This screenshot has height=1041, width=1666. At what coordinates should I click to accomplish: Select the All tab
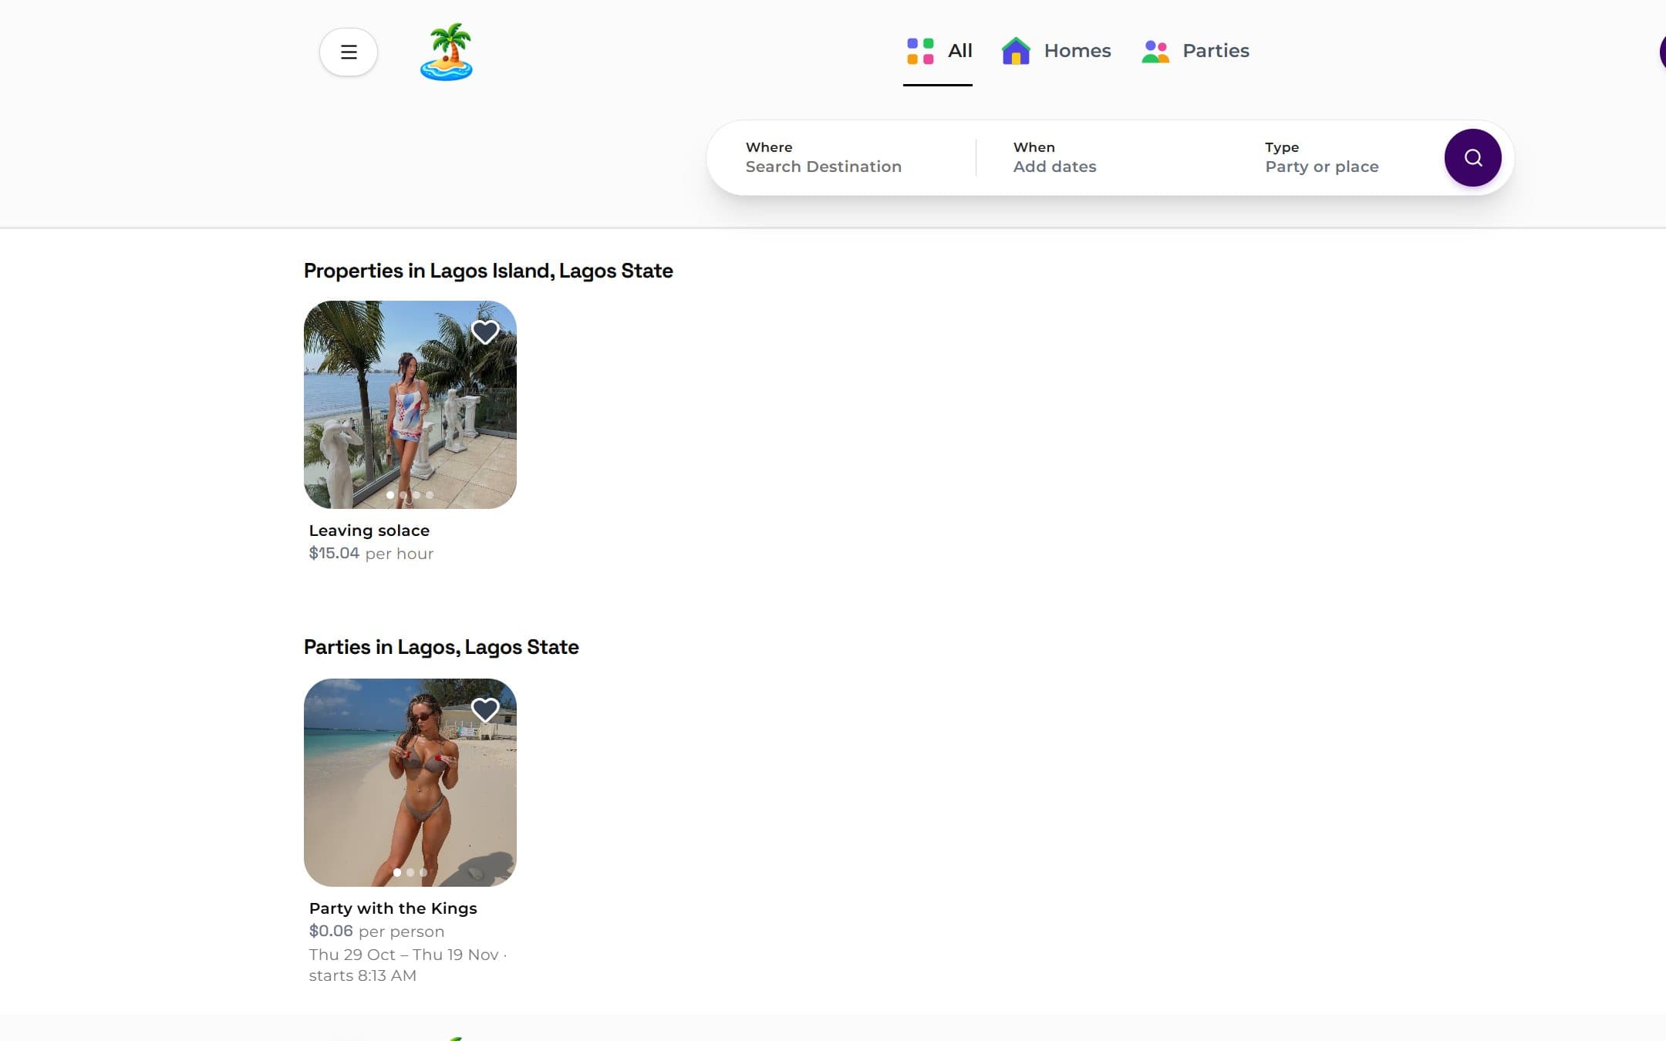(x=938, y=51)
